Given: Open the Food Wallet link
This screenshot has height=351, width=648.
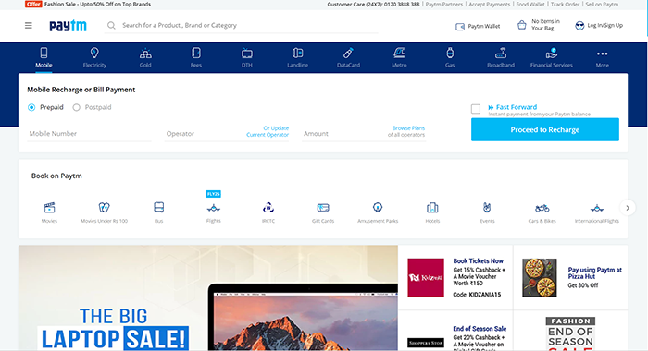Looking at the screenshot, I should coord(530,4).
